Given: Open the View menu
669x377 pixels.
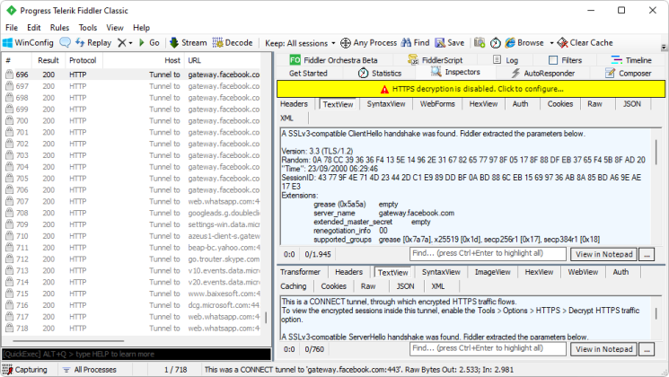Looking at the screenshot, I should pos(115,27).
